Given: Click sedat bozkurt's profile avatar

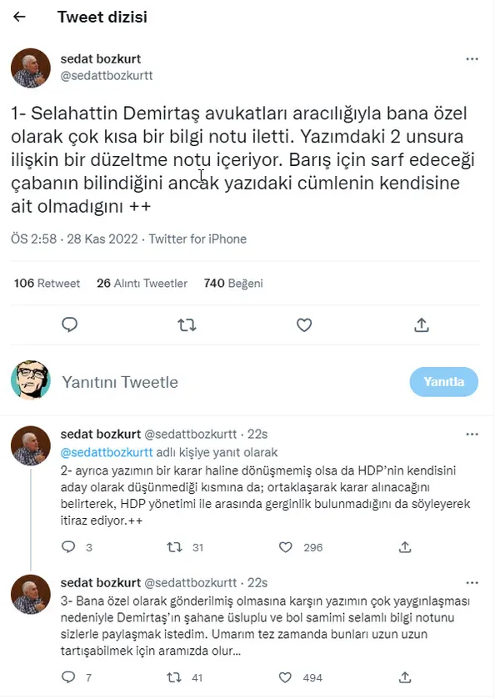Looking at the screenshot, I should pyautogui.click(x=31, y=68).
